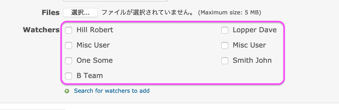Click the Misc User label below Lopper Dave
The width and height of the screenshot is (339, 110).
click(x=249, y=45)
